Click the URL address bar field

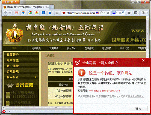click(x=81, y=13)
